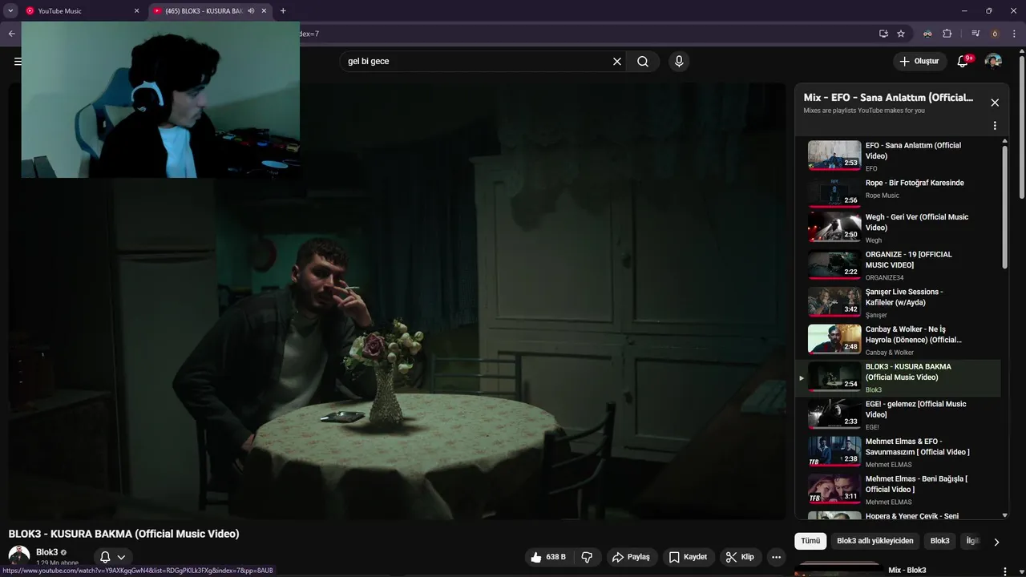Play Rope - Bir Fotoğraf Karesinde
The height and width of the screenshot is (577, 1026).
[899, 192]
